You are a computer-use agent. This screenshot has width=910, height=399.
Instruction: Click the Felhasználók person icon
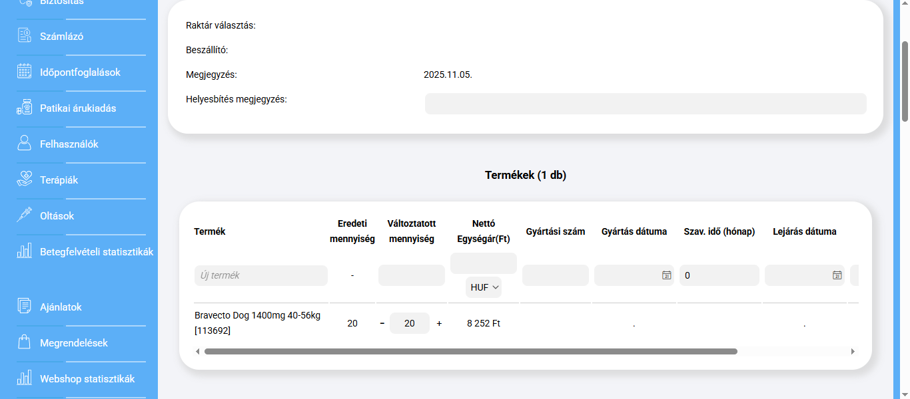click(x=25, y=144)
